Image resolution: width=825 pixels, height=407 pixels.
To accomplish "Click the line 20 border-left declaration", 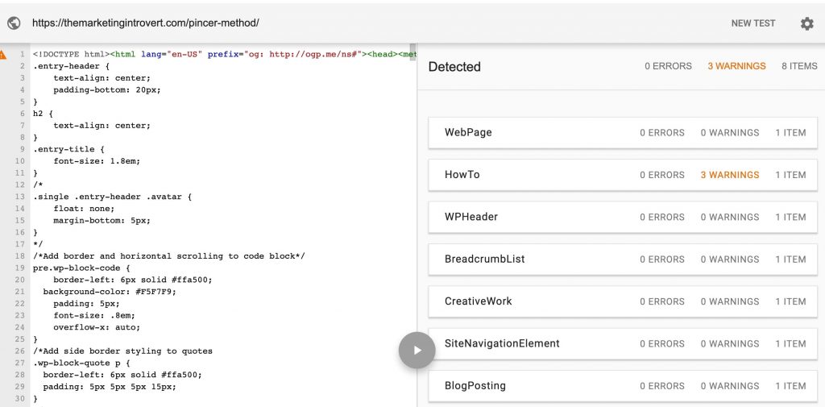I will [x=133, y=280].
